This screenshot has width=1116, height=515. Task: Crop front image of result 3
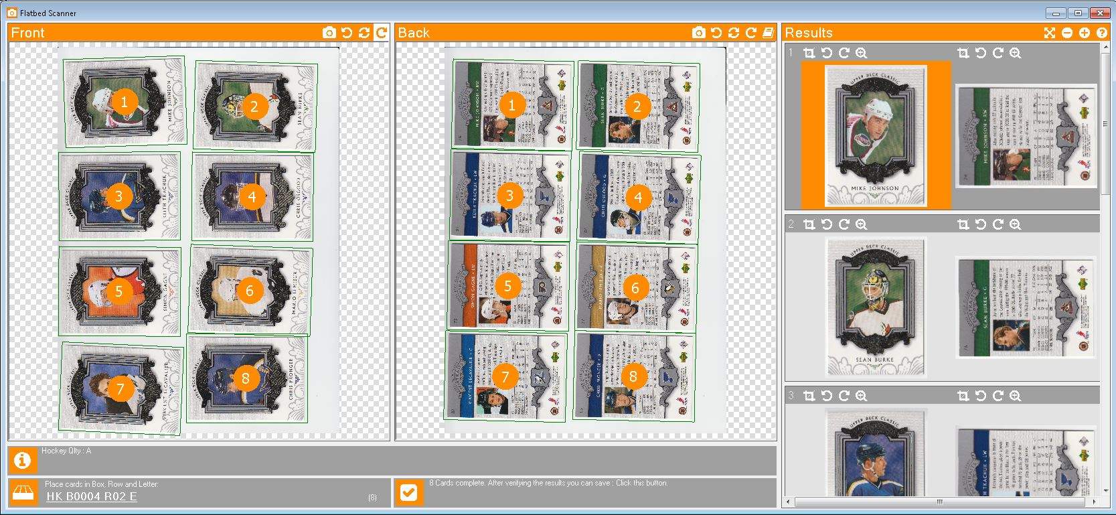(x=809, y=396)
